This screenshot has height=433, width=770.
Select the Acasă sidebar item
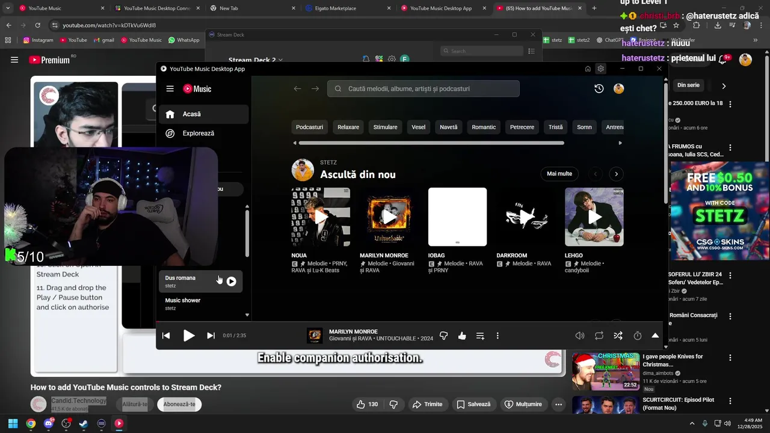tap(203, 114)
